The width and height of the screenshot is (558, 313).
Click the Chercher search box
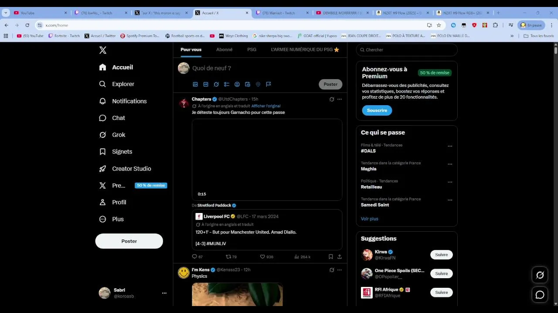[407, 50]
